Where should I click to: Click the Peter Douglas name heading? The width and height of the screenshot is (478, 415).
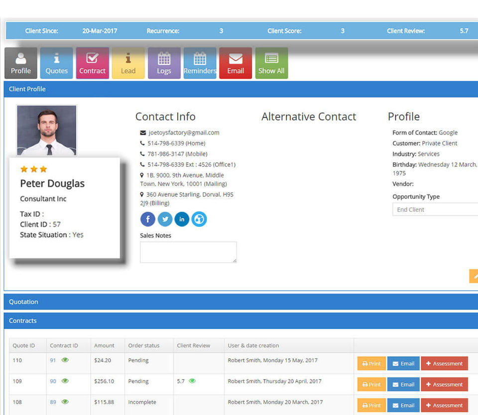pos(52,183)
